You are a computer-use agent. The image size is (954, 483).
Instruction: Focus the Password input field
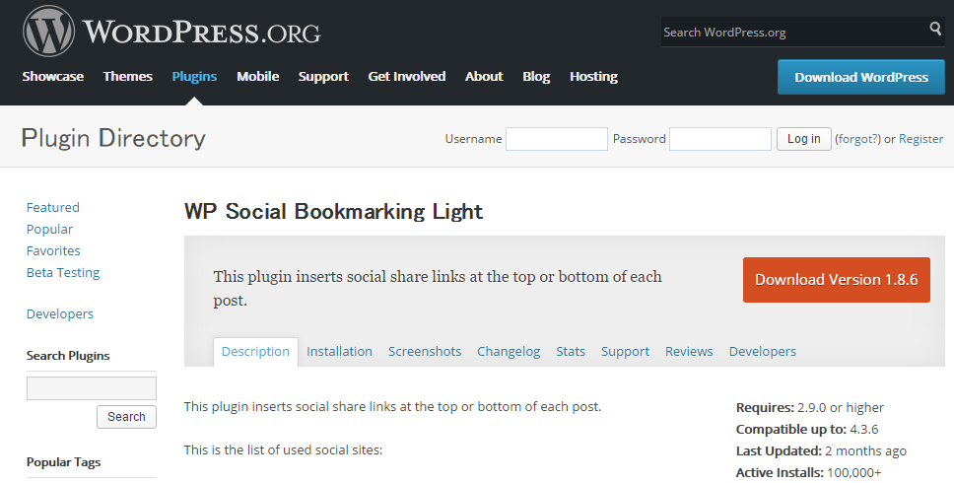pos(719,139)
